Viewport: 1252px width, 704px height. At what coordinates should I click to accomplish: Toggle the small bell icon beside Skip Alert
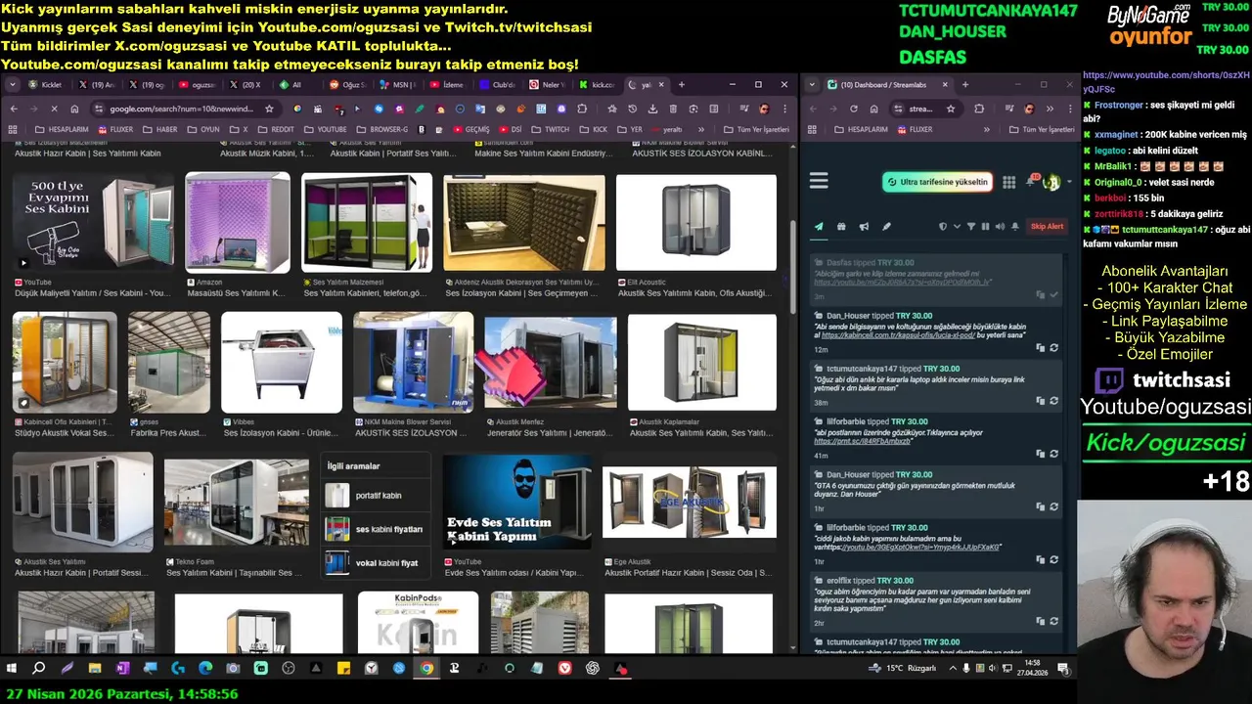[x=1015, y=226]
